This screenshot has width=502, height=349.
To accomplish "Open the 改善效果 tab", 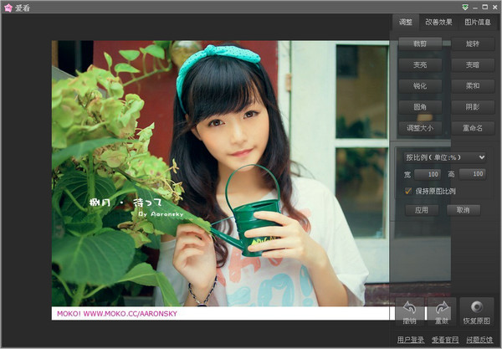I will tap(438, 22).
